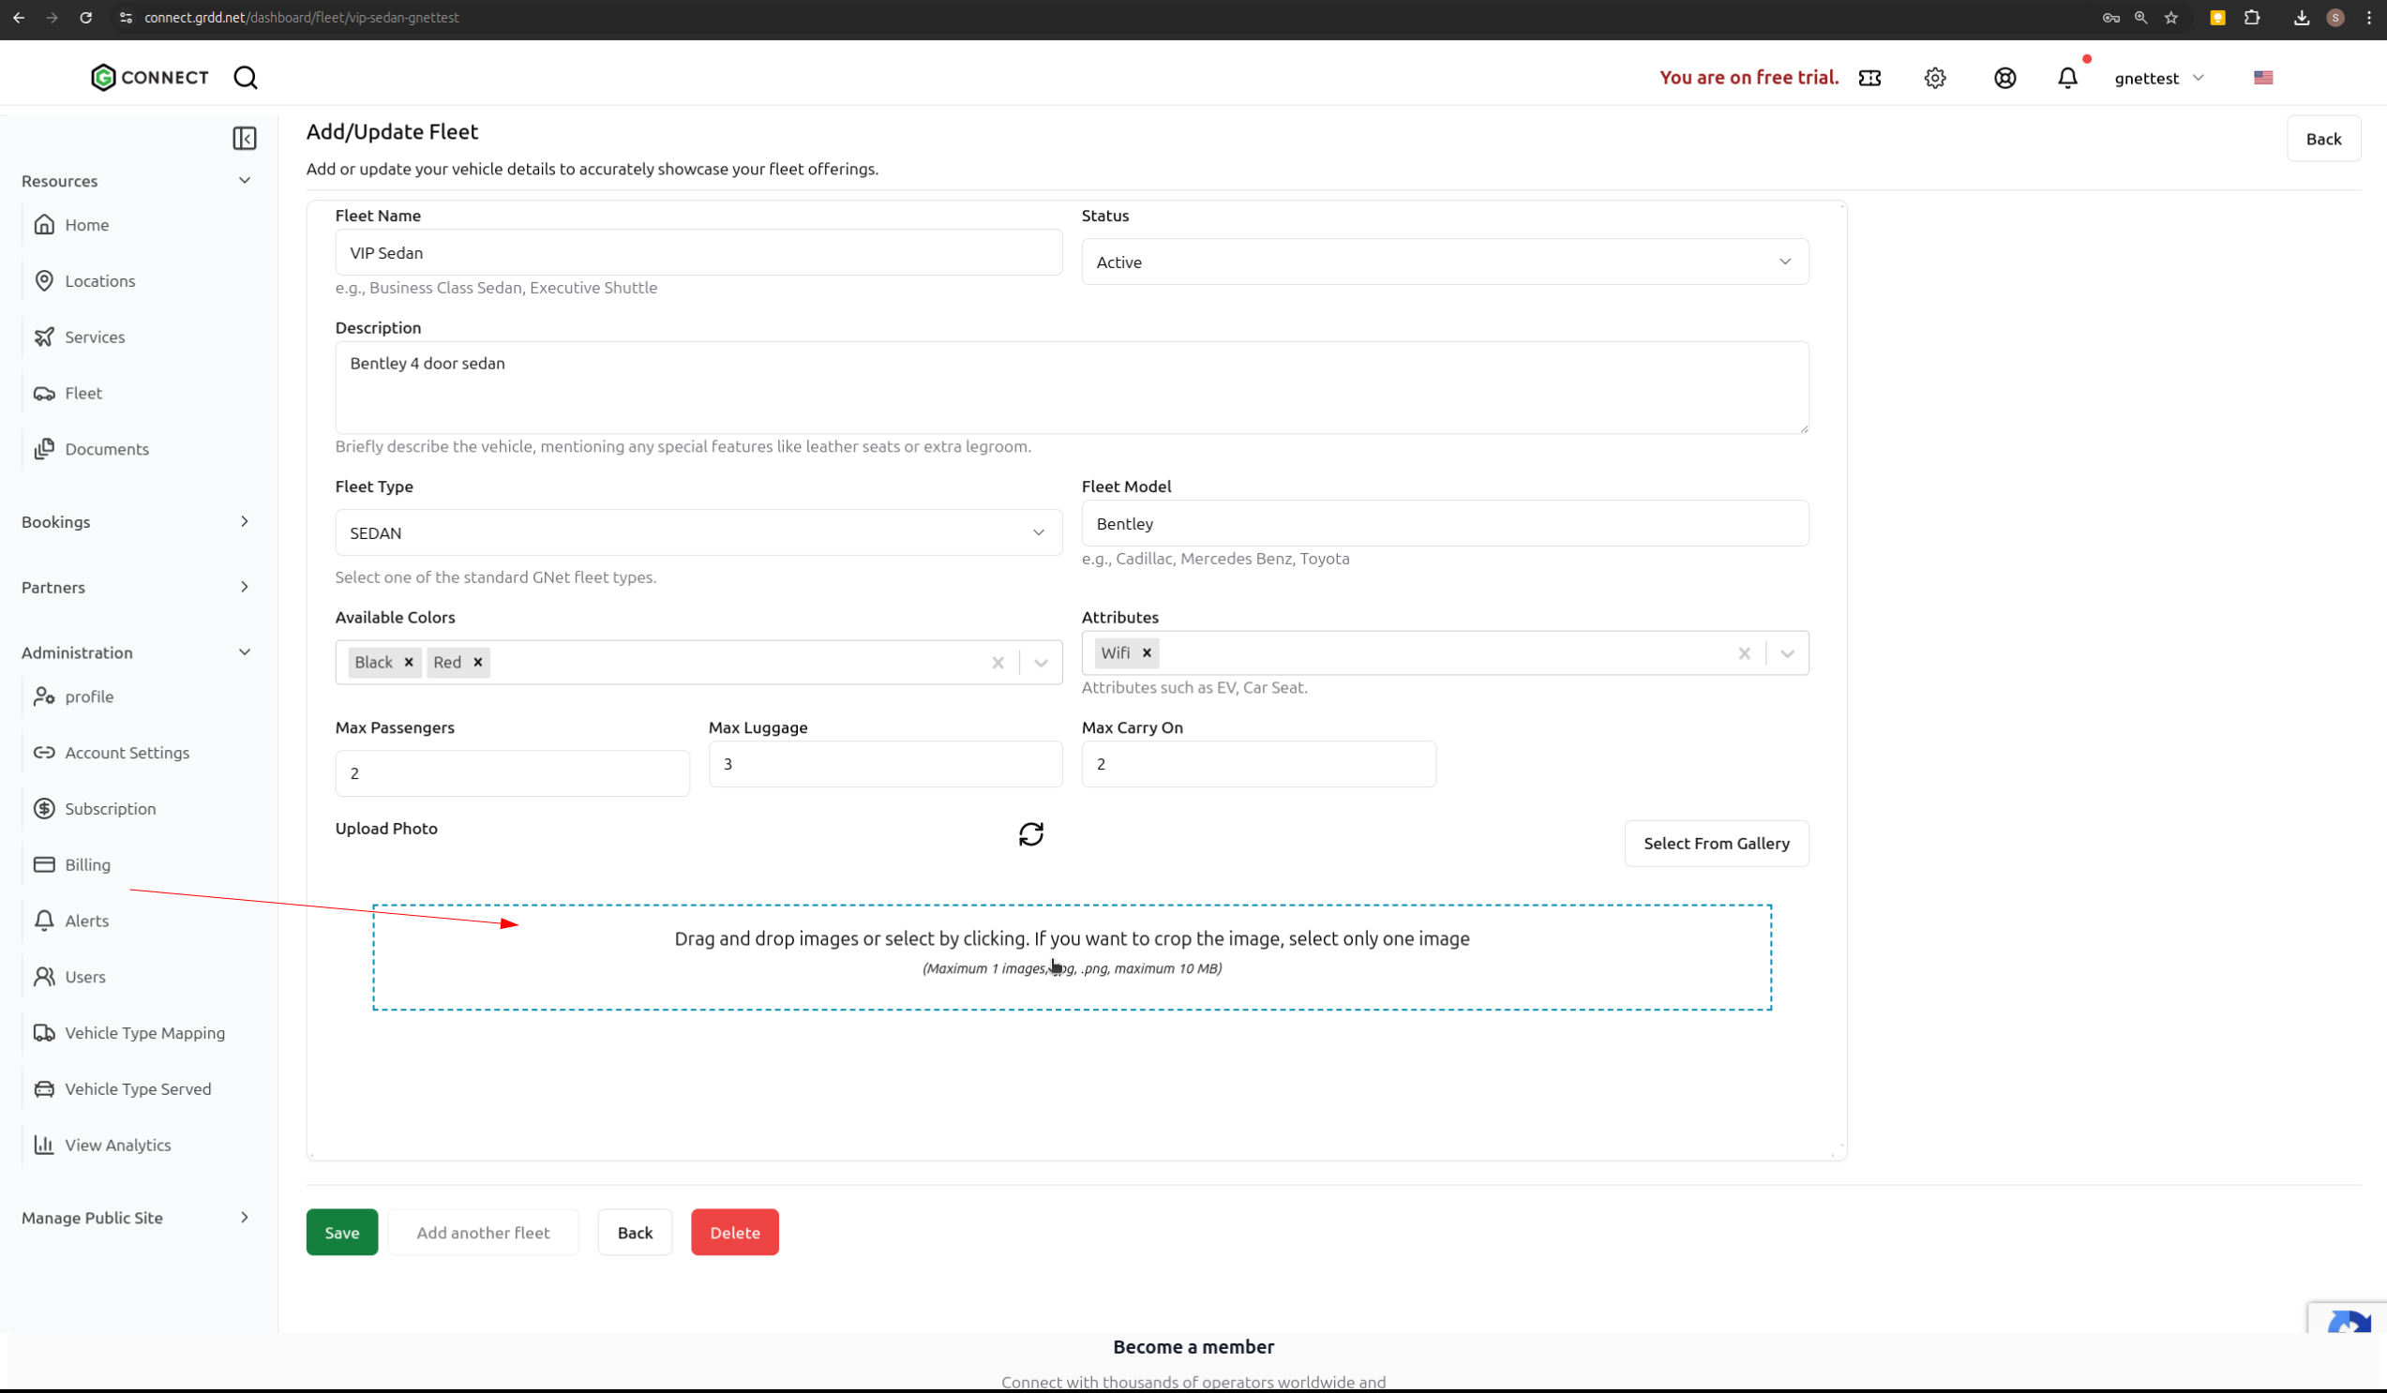Screen dimensions: 2387x1393
Task: Collapse the sidebar panel icon
Action: (x=245, y=138)
